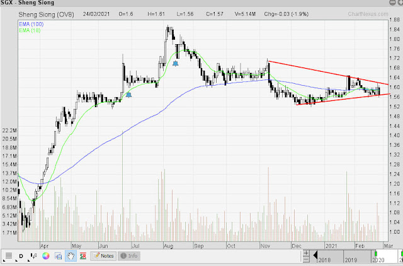
Task: Click the C=1.57 close value
Action: coord(215,14)
